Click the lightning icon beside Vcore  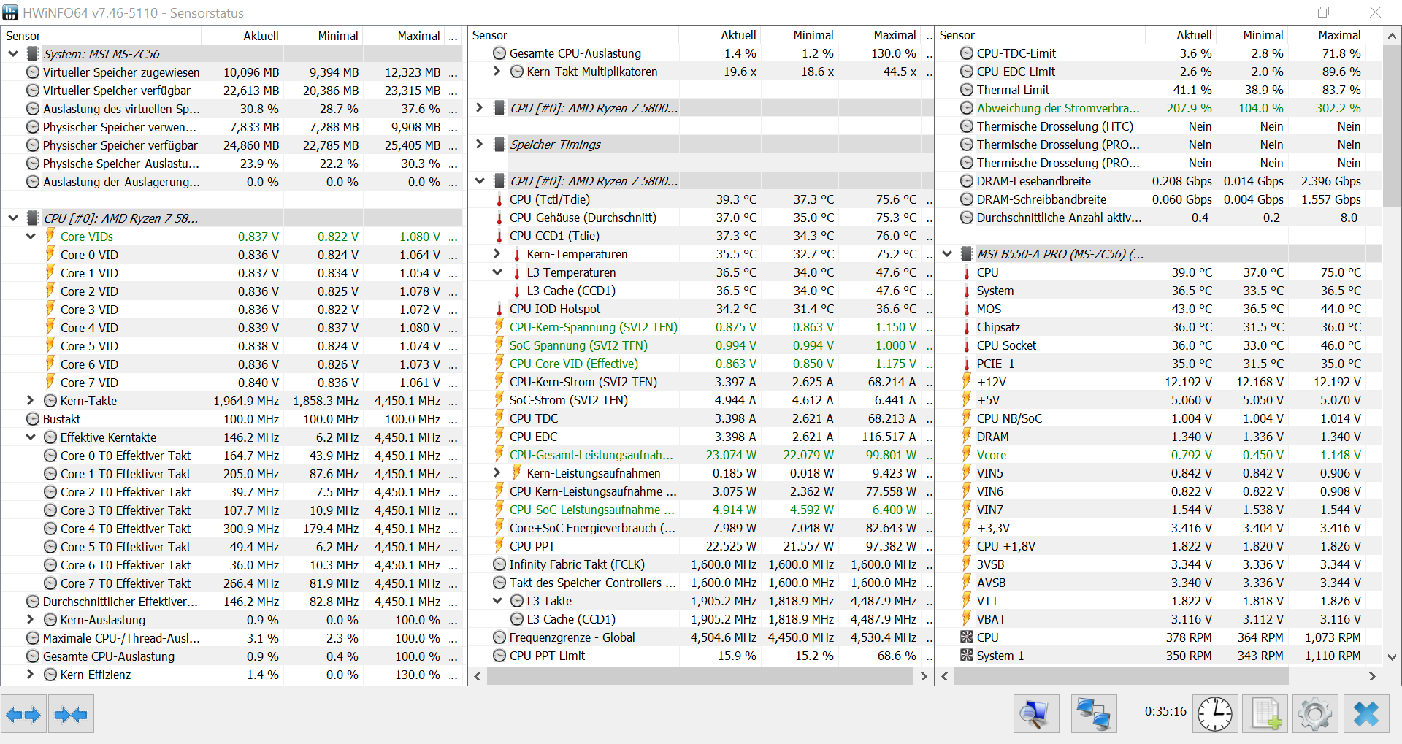967,455
